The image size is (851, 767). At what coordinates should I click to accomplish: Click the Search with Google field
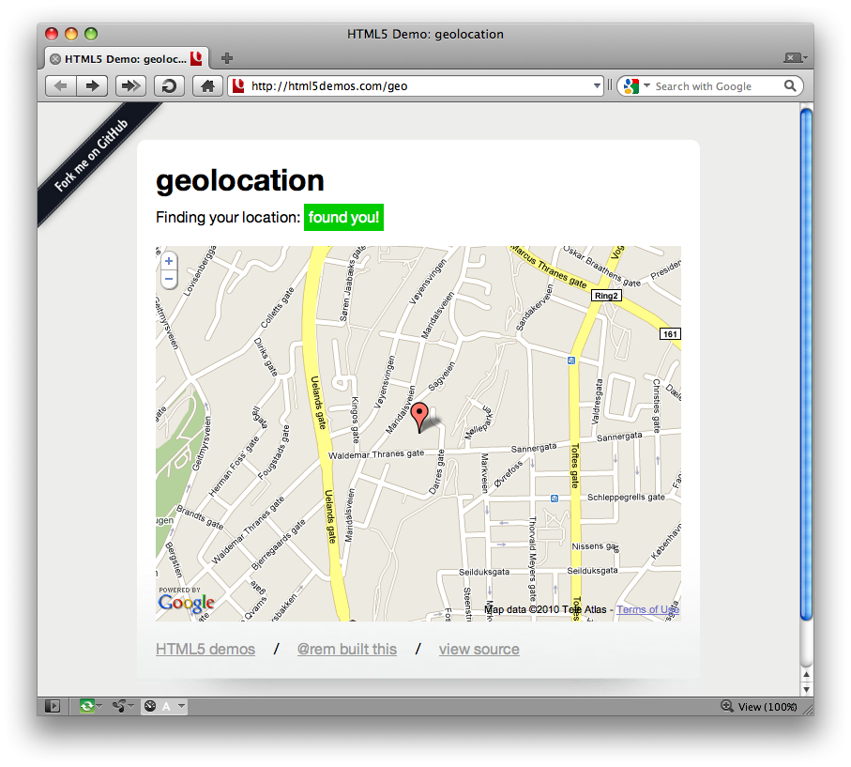pos(713,86)
